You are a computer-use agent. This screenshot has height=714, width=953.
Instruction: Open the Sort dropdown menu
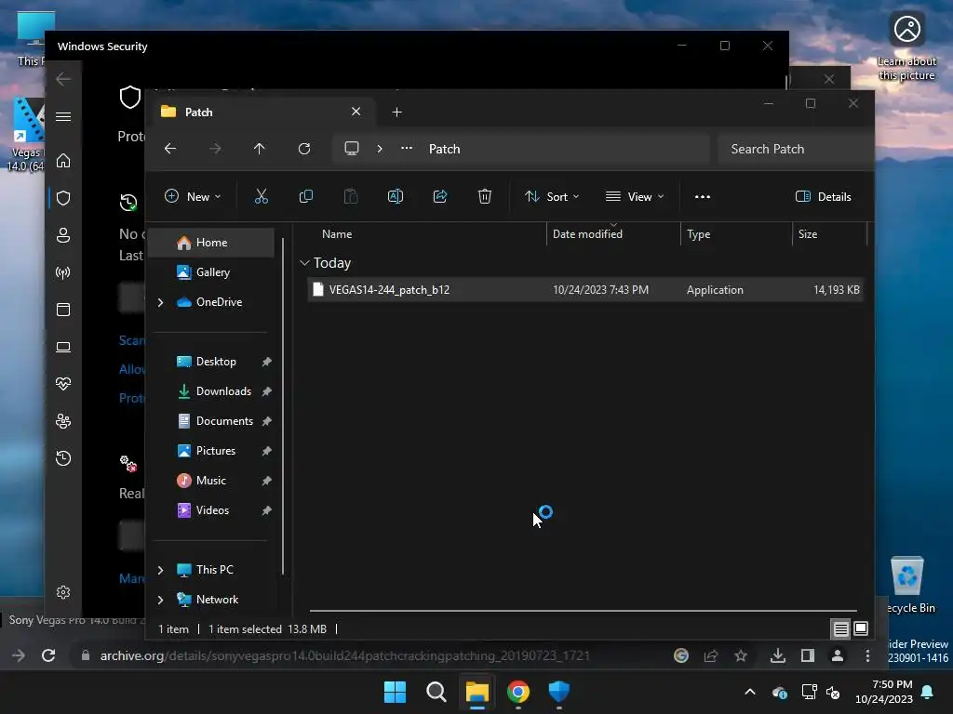click(552, 197)
